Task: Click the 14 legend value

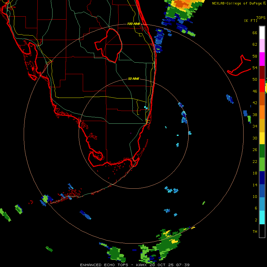Action: point(255,185)
